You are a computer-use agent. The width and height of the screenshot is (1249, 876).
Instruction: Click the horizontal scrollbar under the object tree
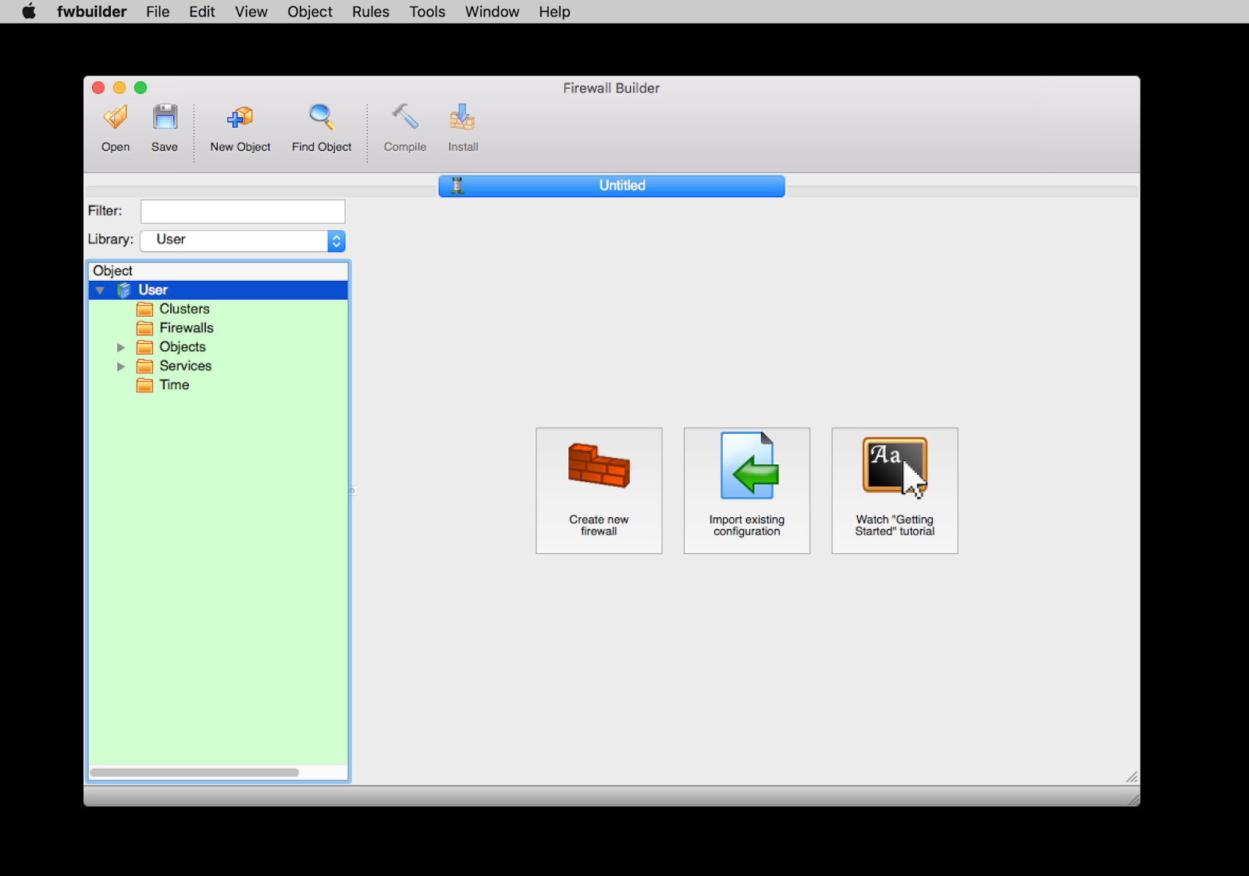tap(195, 772)
